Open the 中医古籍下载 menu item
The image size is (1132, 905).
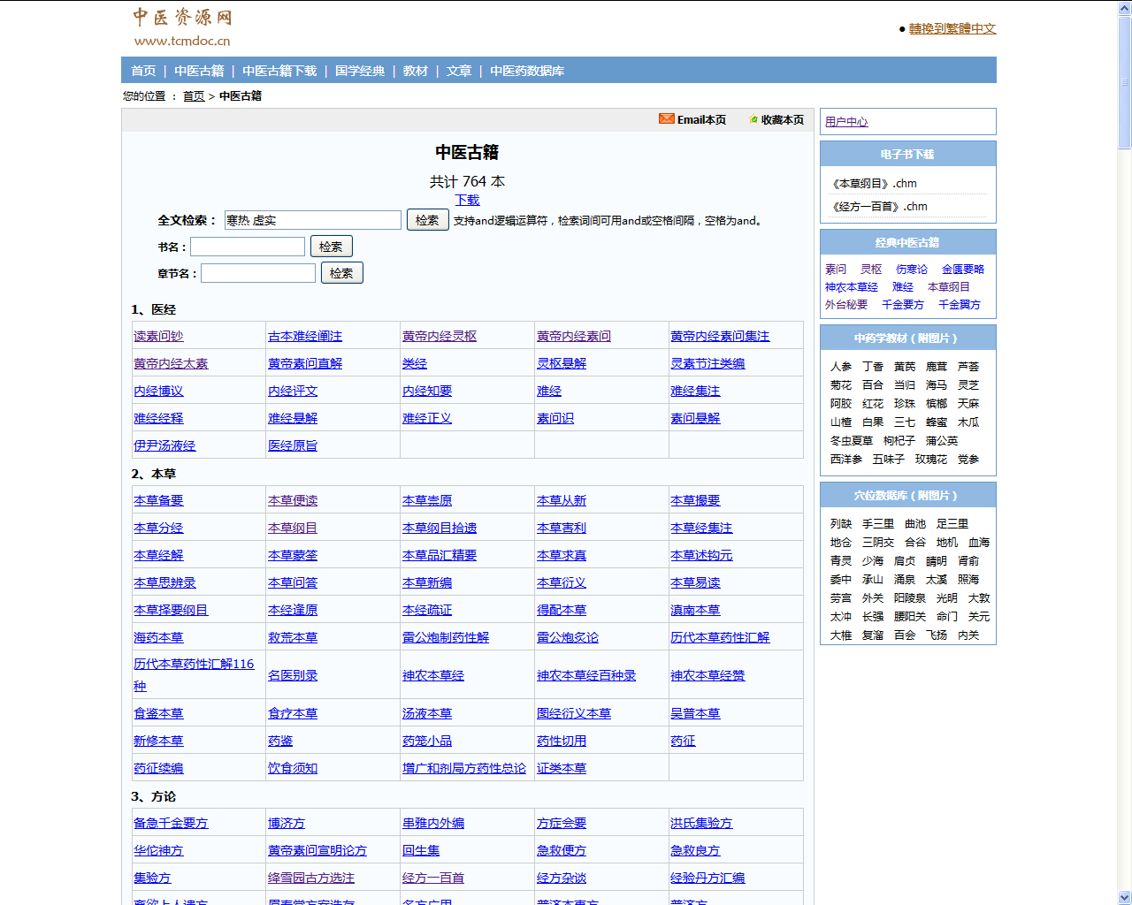click(279, 71)
